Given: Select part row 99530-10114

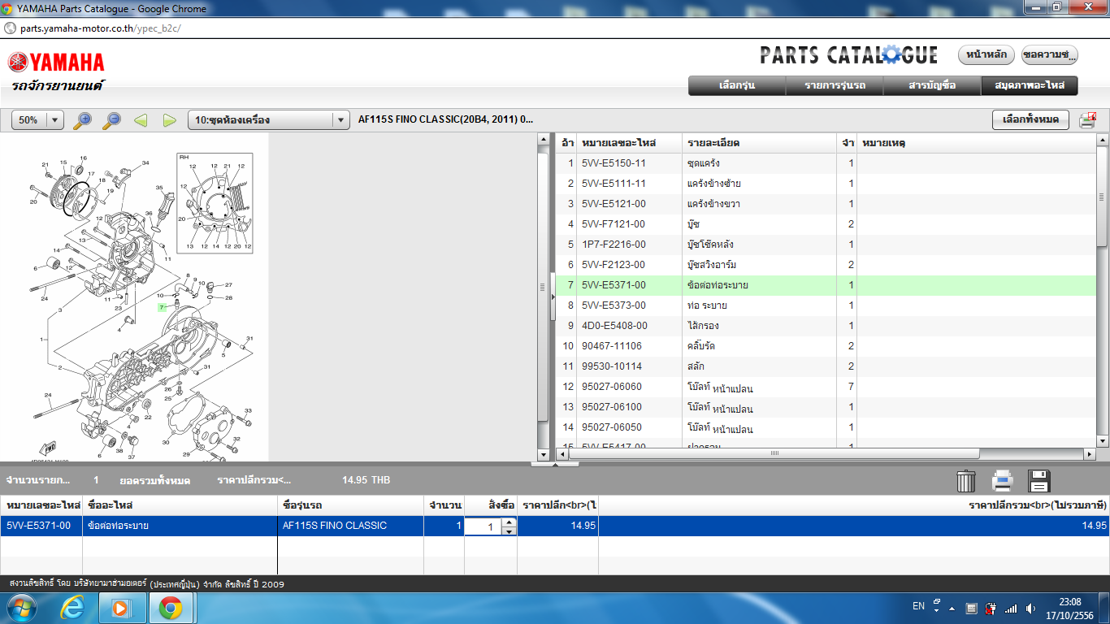Looking at the screenshot, I should (x=826, y=366).
